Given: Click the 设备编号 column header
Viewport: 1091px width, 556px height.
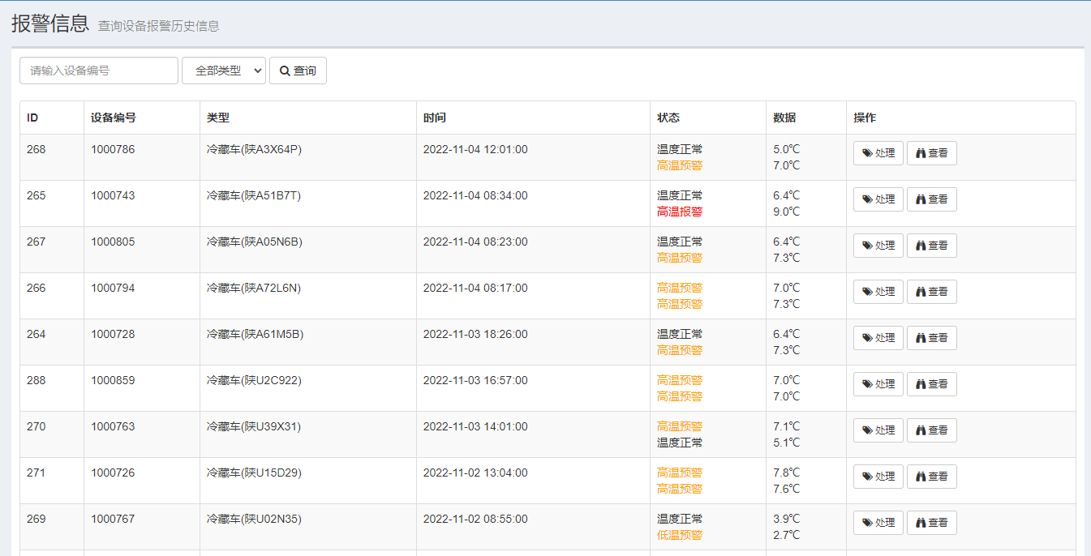Looking at the screenshot, I should pyautogui.click(x=114, y=118).
